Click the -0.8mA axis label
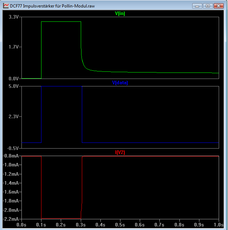This screenshot has width=228, height=230. tap(11, 156)
